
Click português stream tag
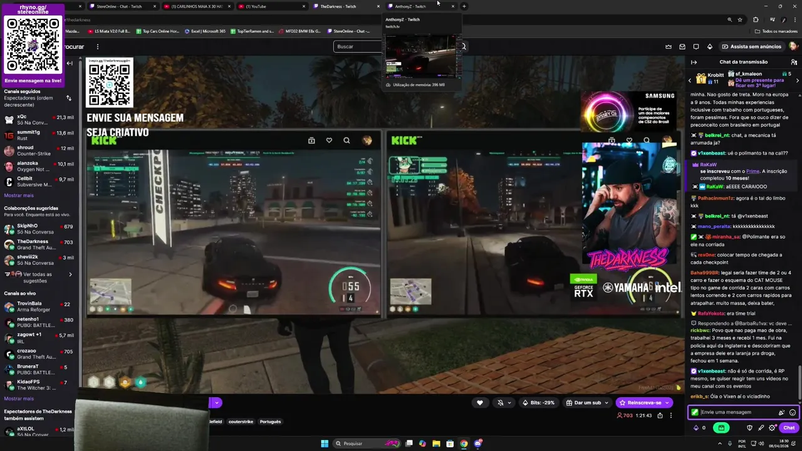pos(270,422)
